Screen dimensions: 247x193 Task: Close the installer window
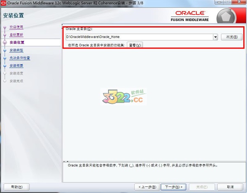pos(239,2)
